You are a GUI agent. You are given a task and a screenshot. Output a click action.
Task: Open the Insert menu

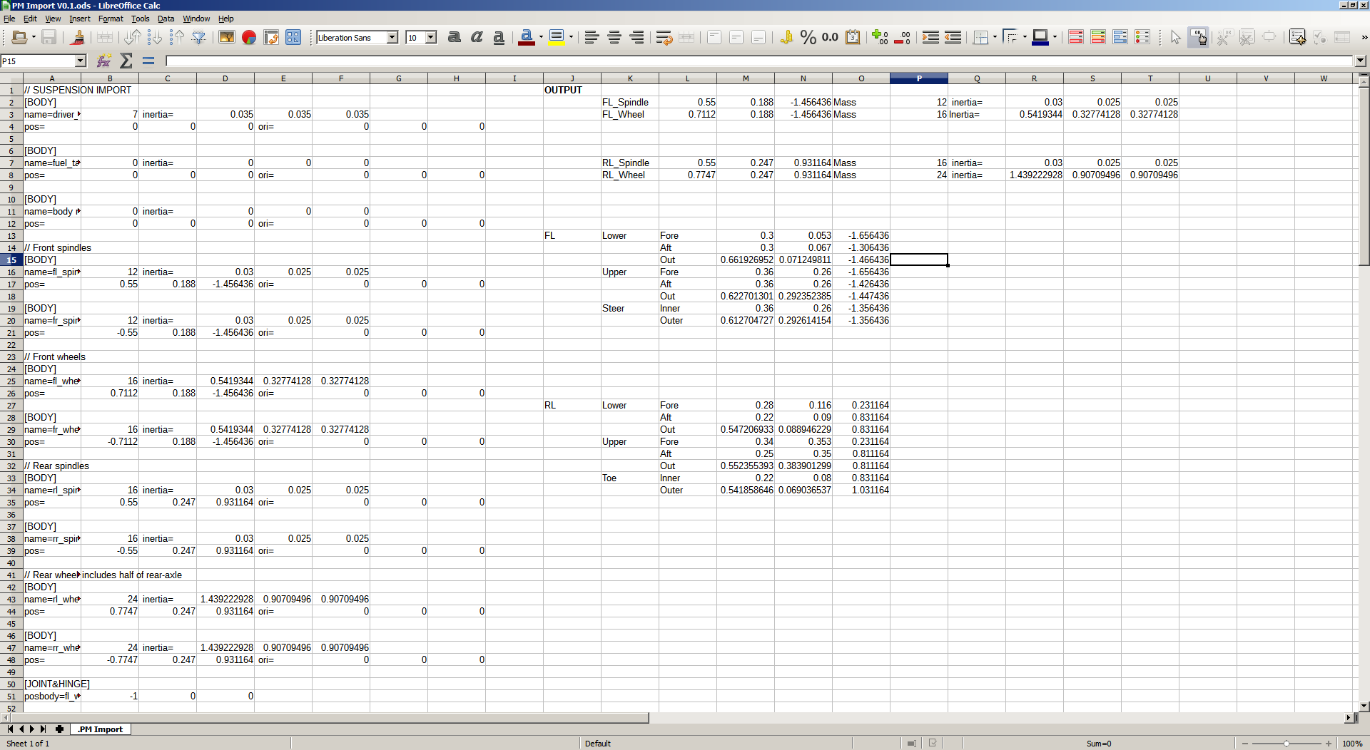tap(79, 19)
